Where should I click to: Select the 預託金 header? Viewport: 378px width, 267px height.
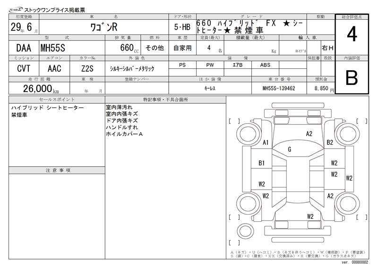(x=321, y=79)
